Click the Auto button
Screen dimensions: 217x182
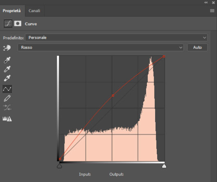tap(197, 48)
